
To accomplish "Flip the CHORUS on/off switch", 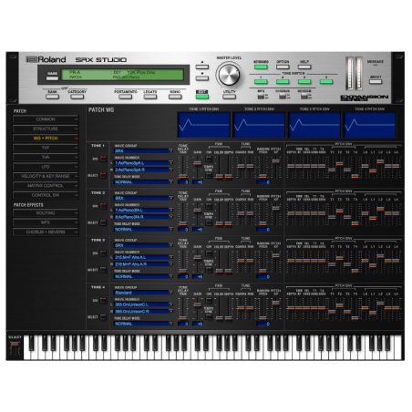I will [x=283, y=97].
